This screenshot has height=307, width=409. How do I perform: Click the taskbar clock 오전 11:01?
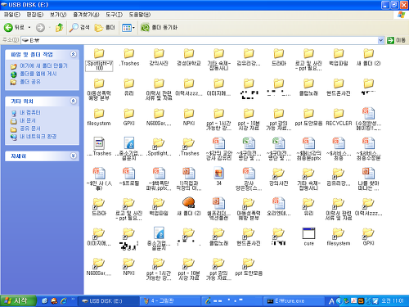pos(393,301)
